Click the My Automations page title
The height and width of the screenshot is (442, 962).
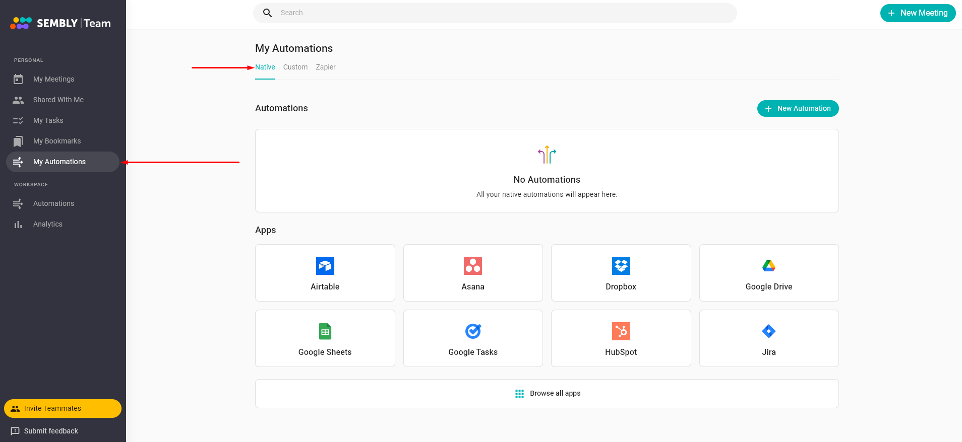[x=294, y=48]
